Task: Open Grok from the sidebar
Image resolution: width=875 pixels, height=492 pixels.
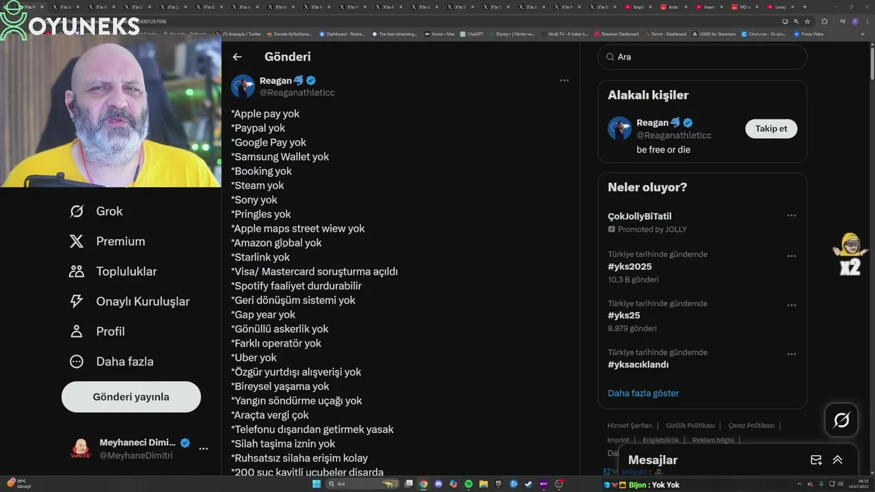Action: (x=96, y=211)
